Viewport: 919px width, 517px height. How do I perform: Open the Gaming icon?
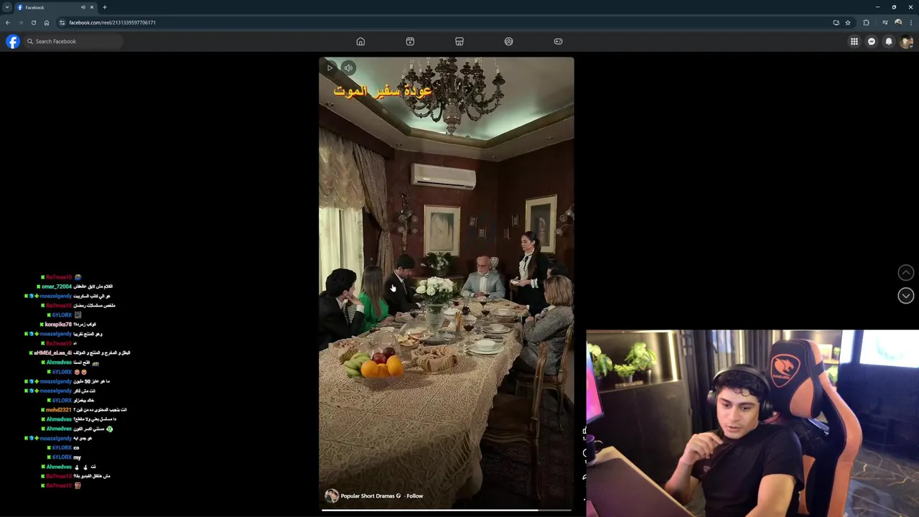click(x=558, y=42)
